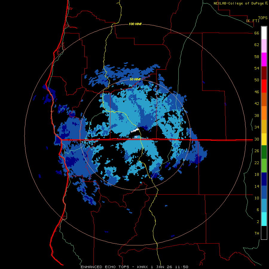Click the light pink swatch between 62 and 66
This screenshot has height=269, width=269.
[264, 46]
